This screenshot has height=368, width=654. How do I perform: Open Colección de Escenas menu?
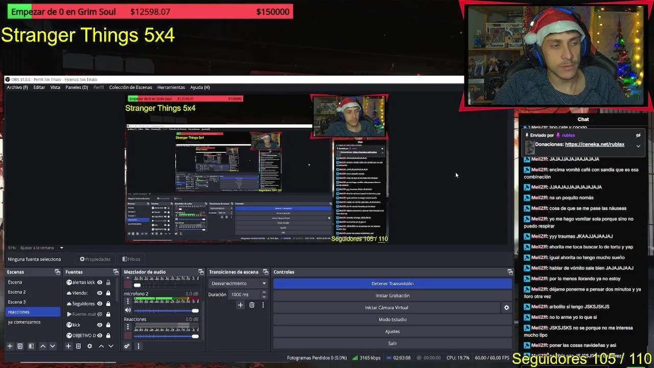tap(130, 87)
